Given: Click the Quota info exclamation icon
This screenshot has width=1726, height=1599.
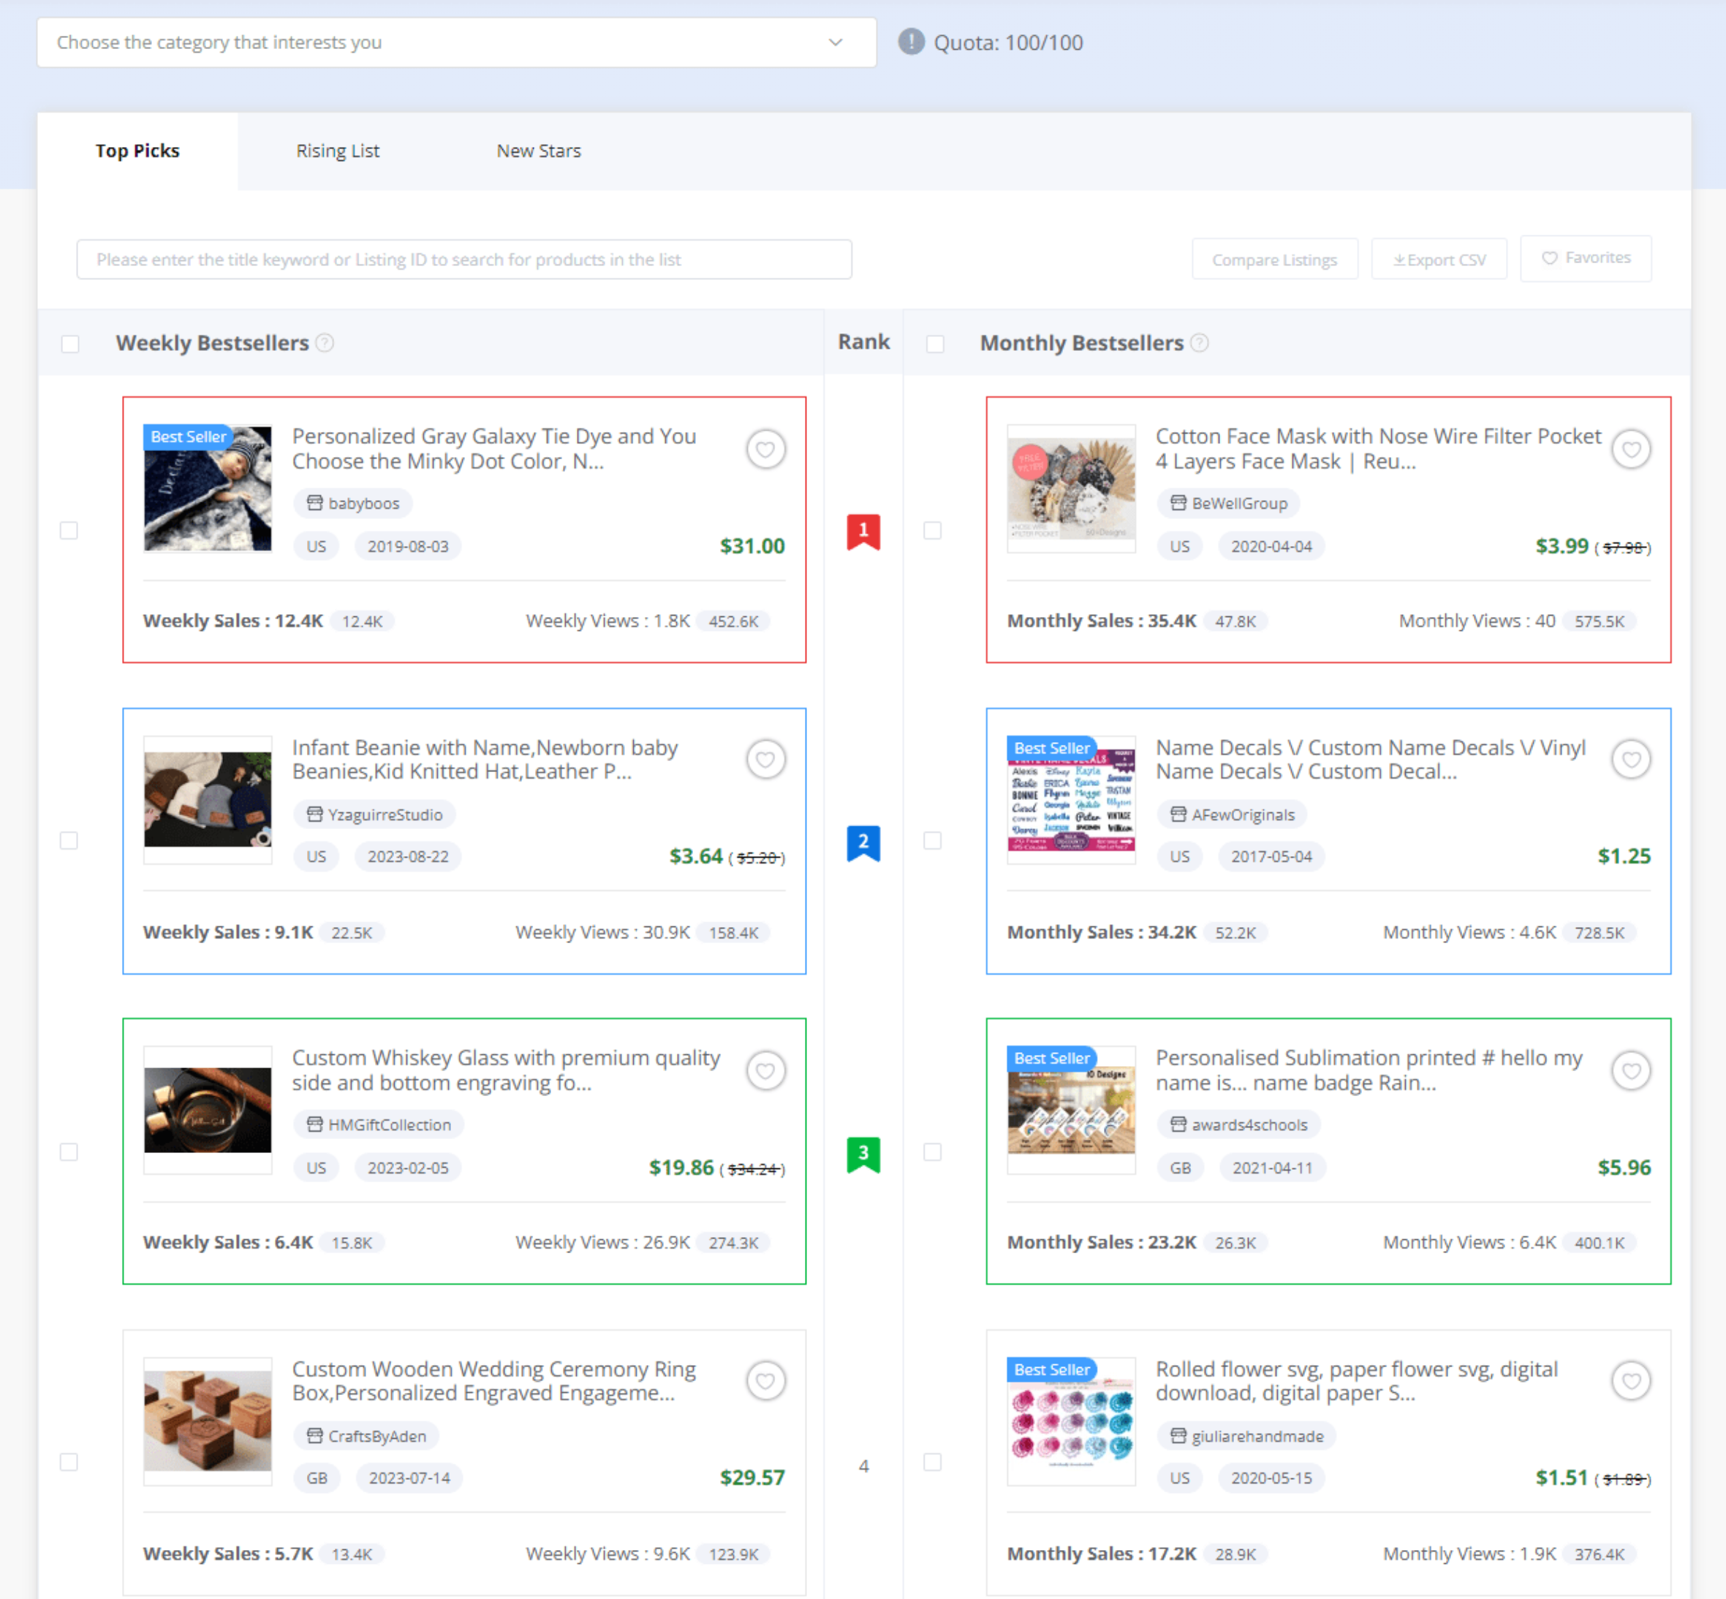Looking at the screenshot, I should pyautogui.click(x=910, y=42).
